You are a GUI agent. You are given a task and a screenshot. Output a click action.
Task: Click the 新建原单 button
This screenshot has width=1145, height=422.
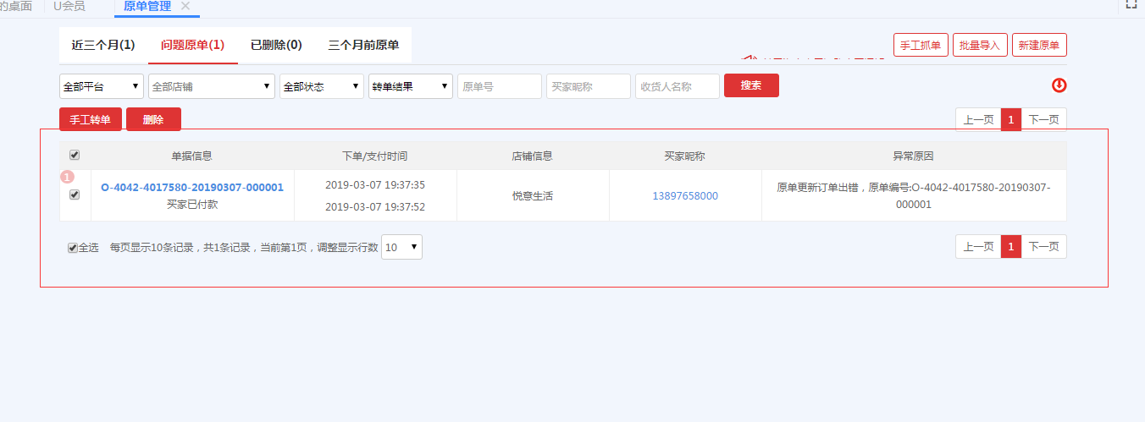[x=1039, y=45]
